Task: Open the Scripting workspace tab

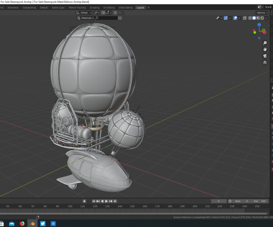Action: pyautogui.click(x=95, y=8)
